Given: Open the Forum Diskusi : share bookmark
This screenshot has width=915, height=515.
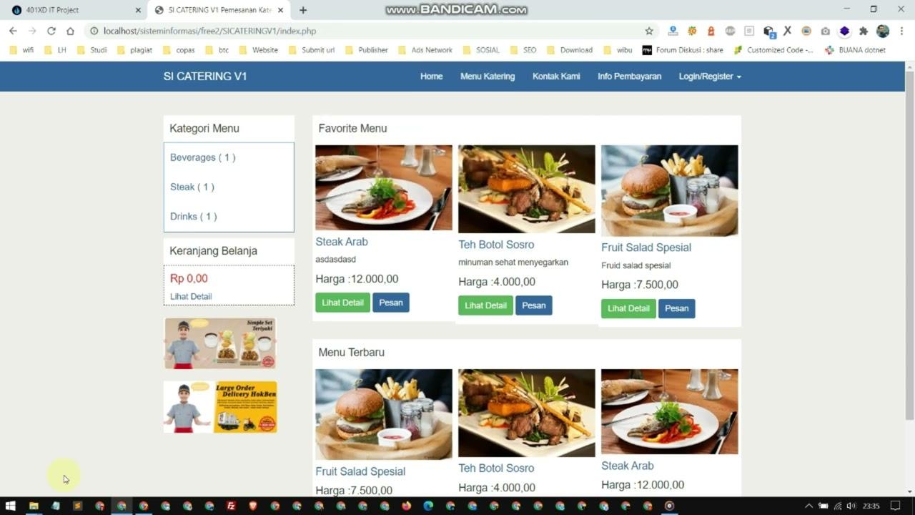Looking at the screenshot, I should [683, 50].
